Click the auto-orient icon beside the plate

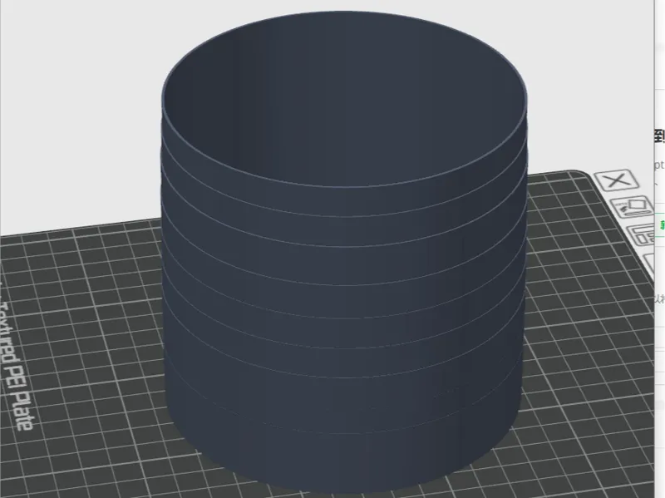632,206
